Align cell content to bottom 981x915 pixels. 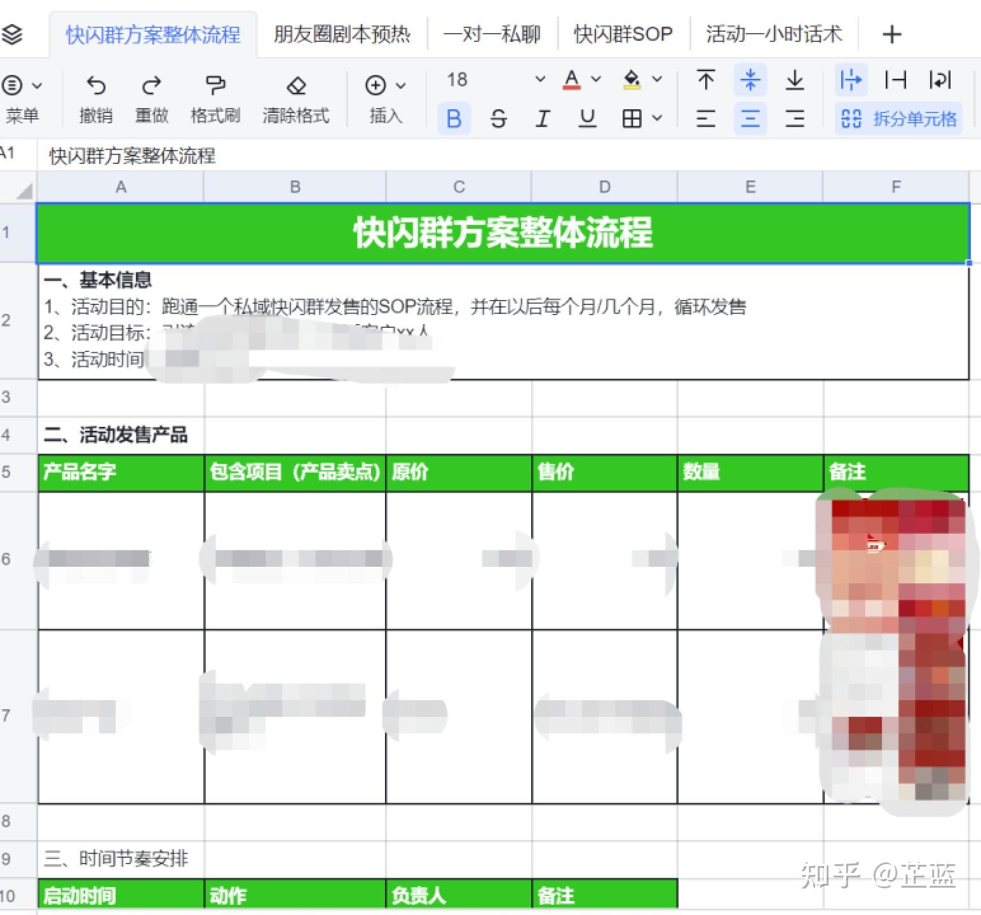pos(795,80)
